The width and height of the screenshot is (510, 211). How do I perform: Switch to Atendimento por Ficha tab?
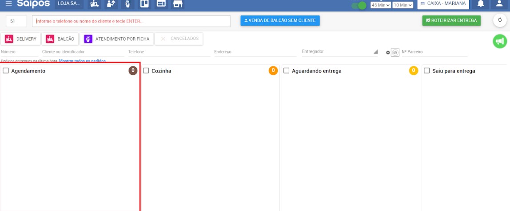117,39
